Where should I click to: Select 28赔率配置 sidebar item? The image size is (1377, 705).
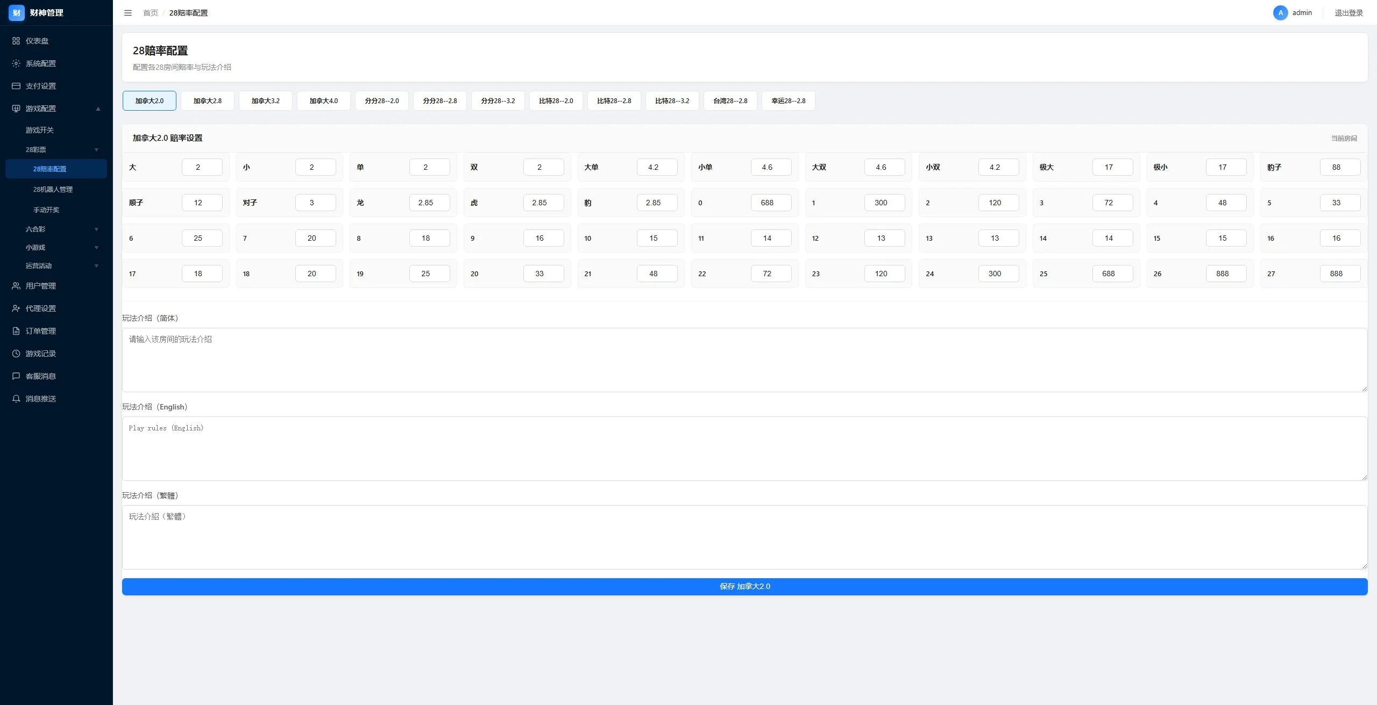(56, 169)
